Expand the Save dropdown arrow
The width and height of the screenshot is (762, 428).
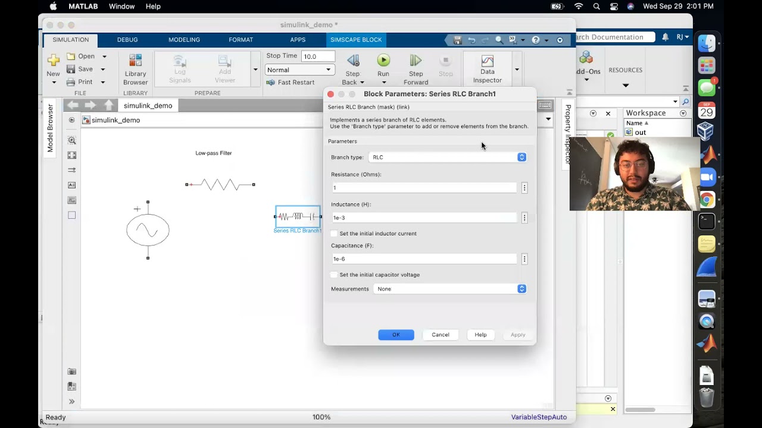click(x=103, y=70)
